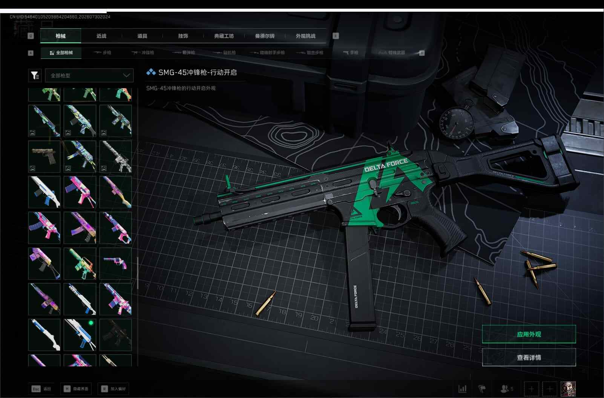Select the green M16-style rifle skin thumbnail
604x398 pixels.
(x=80, y=263)
